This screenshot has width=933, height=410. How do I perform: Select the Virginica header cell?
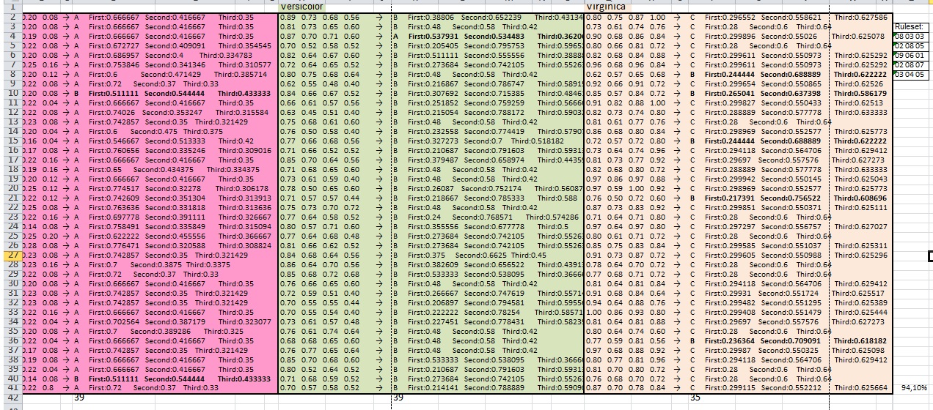pyautogui.click(x=607, y=6)
